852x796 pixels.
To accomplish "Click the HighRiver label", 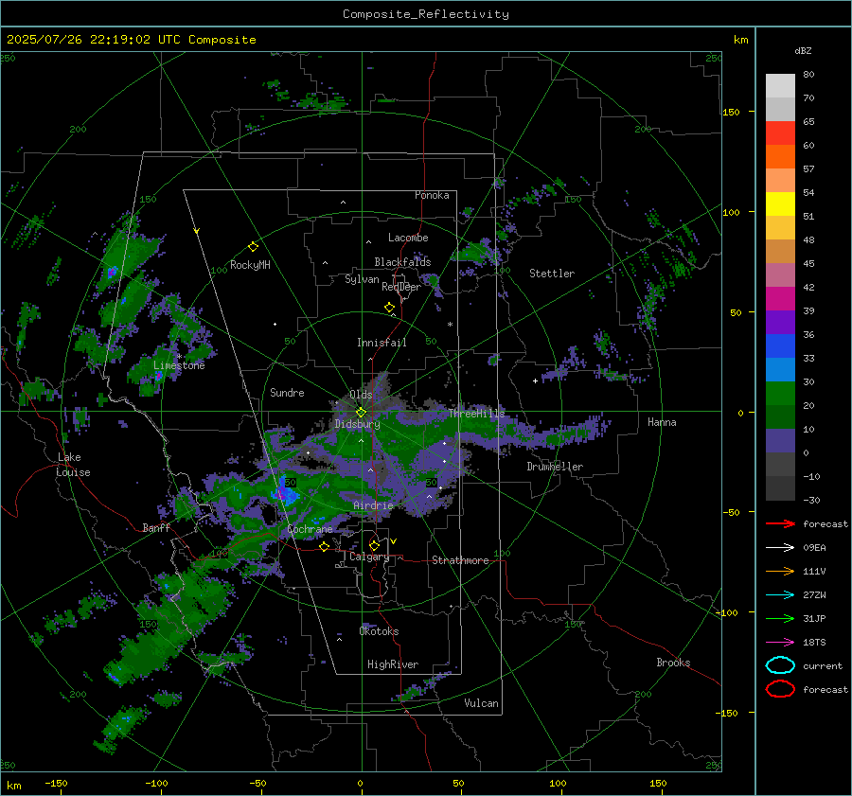I will (393, 664).
